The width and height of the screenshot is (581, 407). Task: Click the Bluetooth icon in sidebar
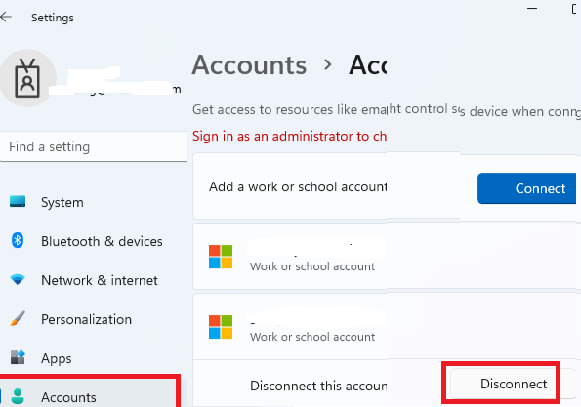18,241
